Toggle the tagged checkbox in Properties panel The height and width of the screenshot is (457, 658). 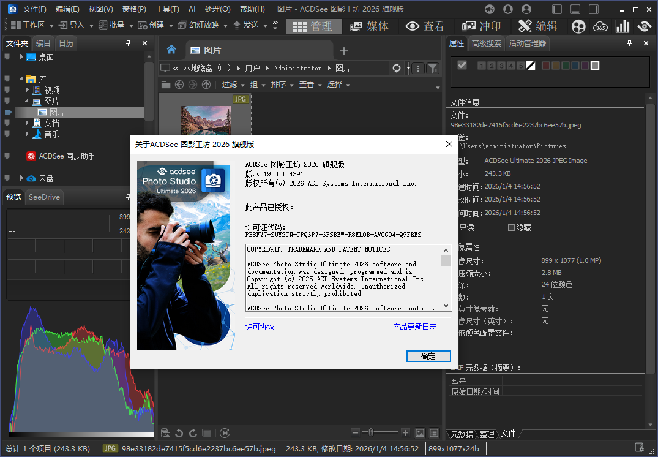pos(462,66)
